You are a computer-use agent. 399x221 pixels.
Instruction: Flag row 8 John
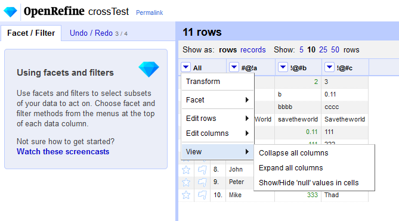point(202,170)
